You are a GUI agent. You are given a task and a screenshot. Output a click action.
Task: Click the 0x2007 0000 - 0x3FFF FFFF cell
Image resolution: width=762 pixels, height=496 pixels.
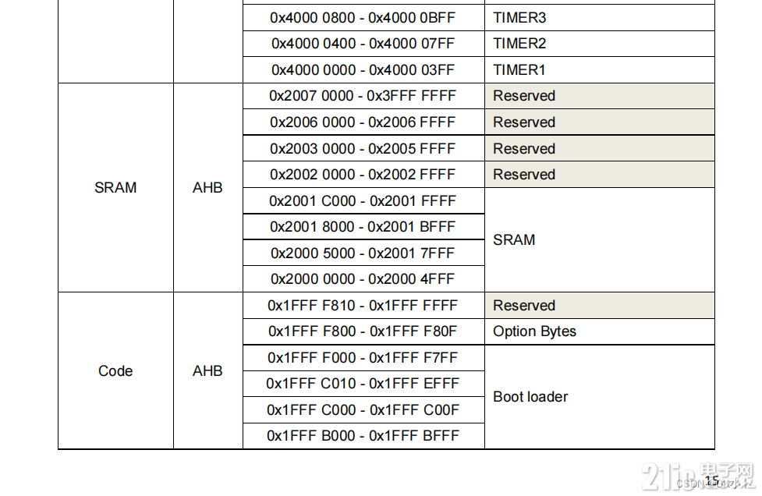pos(363,96)
